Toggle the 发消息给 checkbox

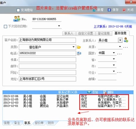[18, 10]
